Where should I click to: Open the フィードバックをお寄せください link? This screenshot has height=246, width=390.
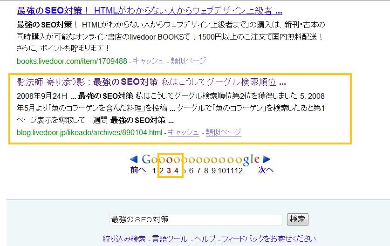(x=269, y=239)
